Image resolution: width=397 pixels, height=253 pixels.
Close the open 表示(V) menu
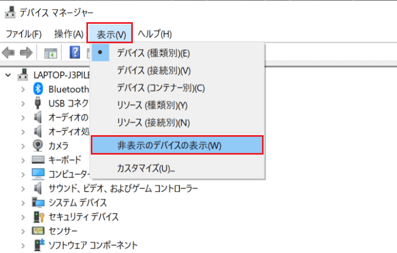tap(110, 33)
